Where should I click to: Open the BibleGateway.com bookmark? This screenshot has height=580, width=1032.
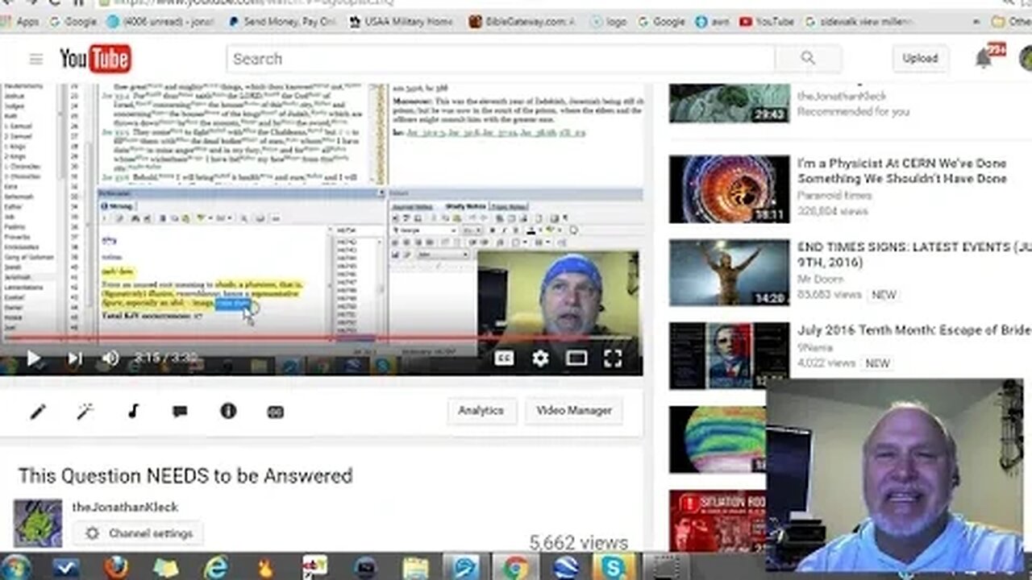[522, 22]
